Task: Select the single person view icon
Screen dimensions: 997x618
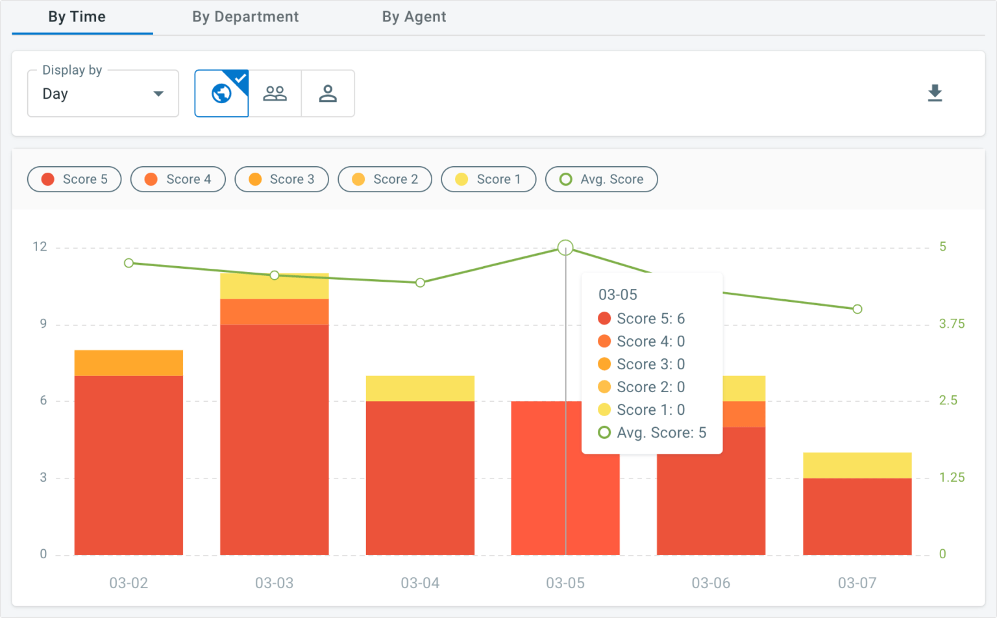Action: [x=328, y=94]
